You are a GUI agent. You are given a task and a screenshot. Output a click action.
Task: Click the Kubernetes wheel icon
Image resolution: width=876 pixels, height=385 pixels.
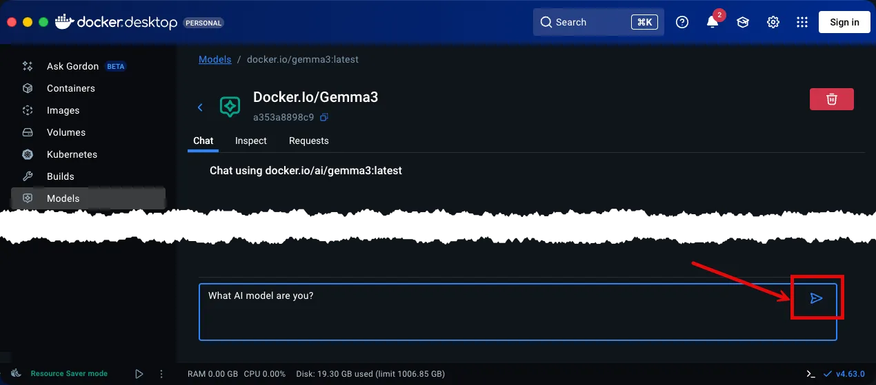pos(28,154)
